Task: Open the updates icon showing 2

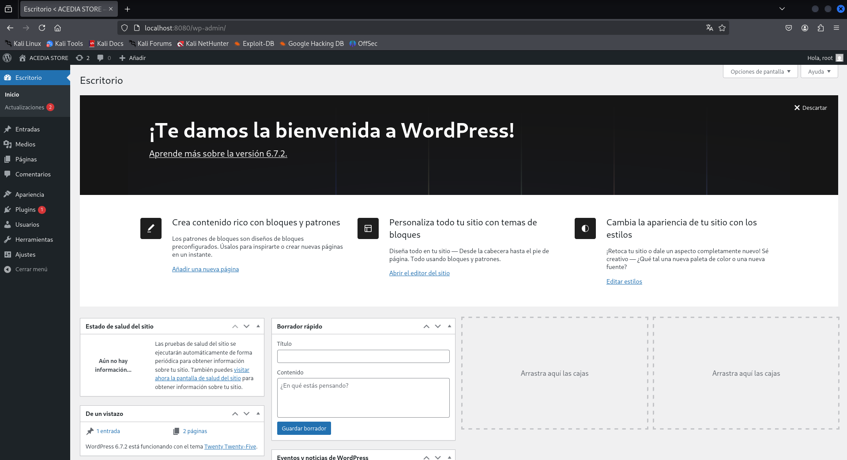Action: [83, 58]
